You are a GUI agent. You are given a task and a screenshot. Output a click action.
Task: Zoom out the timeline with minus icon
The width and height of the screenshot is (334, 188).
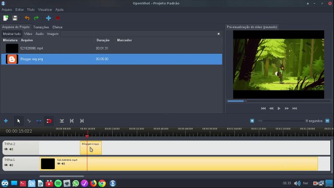tap(327, 121)
